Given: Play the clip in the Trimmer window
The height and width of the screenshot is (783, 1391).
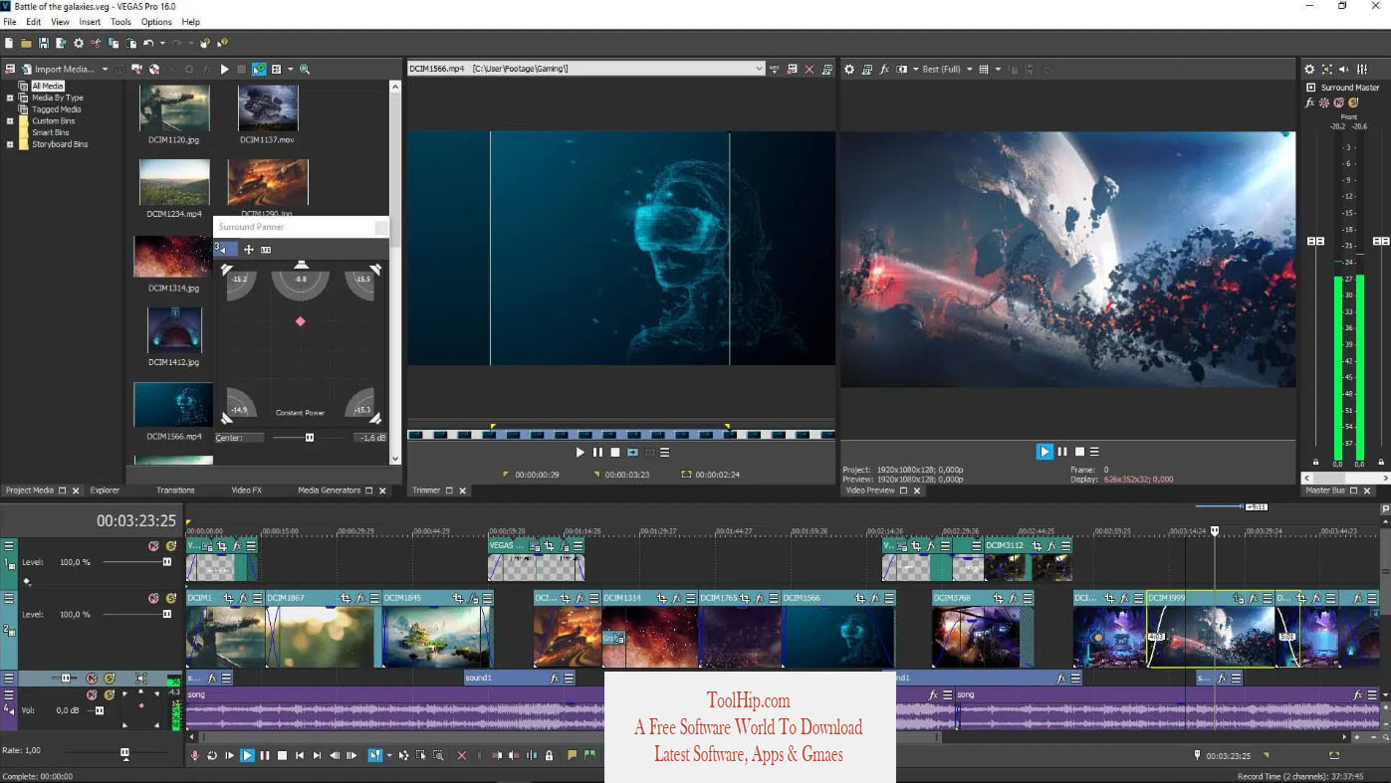Looking at the screenshot, I should [580, 453].
